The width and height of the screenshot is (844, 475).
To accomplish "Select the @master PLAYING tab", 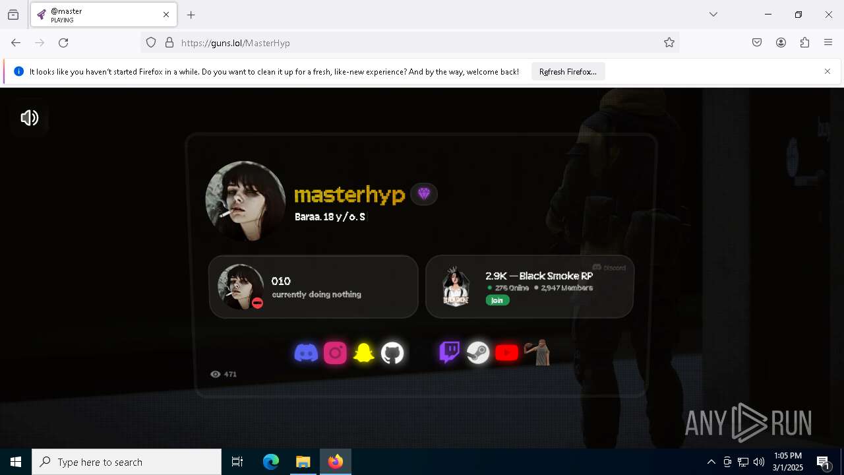I will [x=102, y=15].
